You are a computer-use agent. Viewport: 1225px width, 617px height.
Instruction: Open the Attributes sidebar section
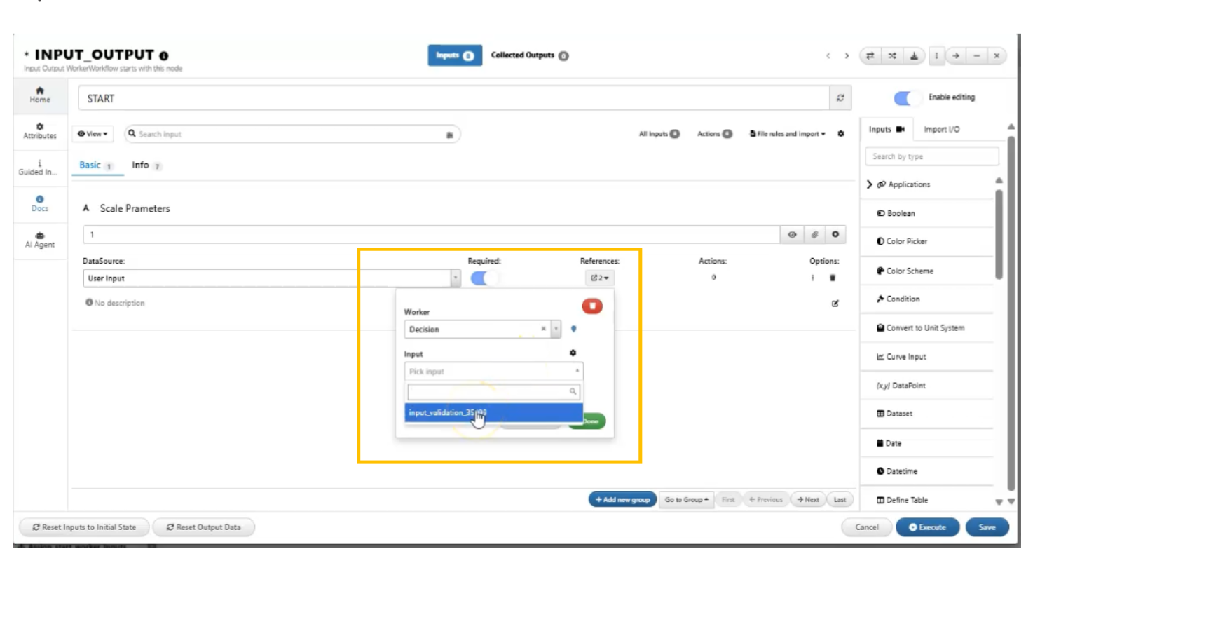tap(40, 131)
